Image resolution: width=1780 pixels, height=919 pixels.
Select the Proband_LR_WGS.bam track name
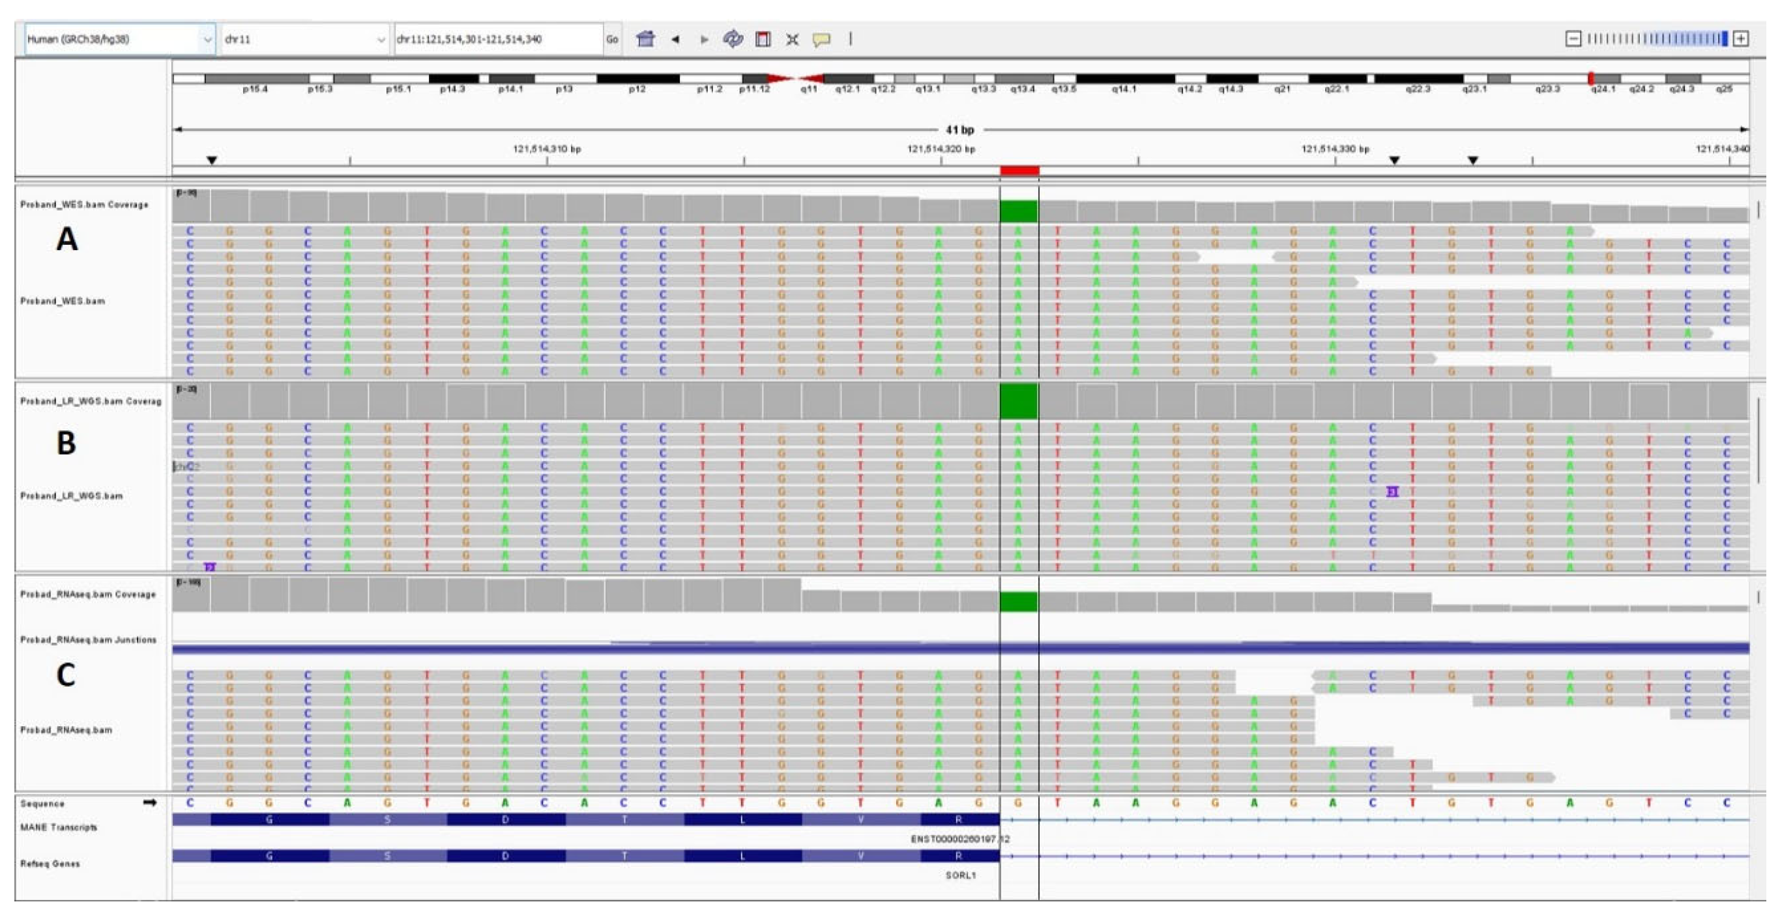point(71,496)
